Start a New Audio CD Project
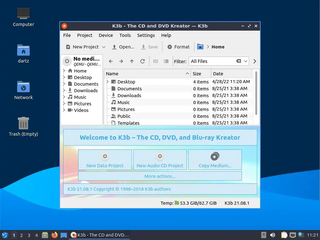Image resolution: width=320 pixels, height=240 pixels. [x=160, y=160]
